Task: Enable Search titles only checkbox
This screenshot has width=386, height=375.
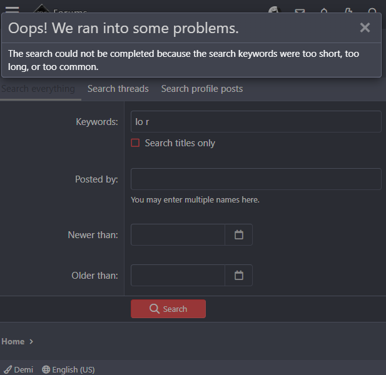Action: [x=135, y=143]
